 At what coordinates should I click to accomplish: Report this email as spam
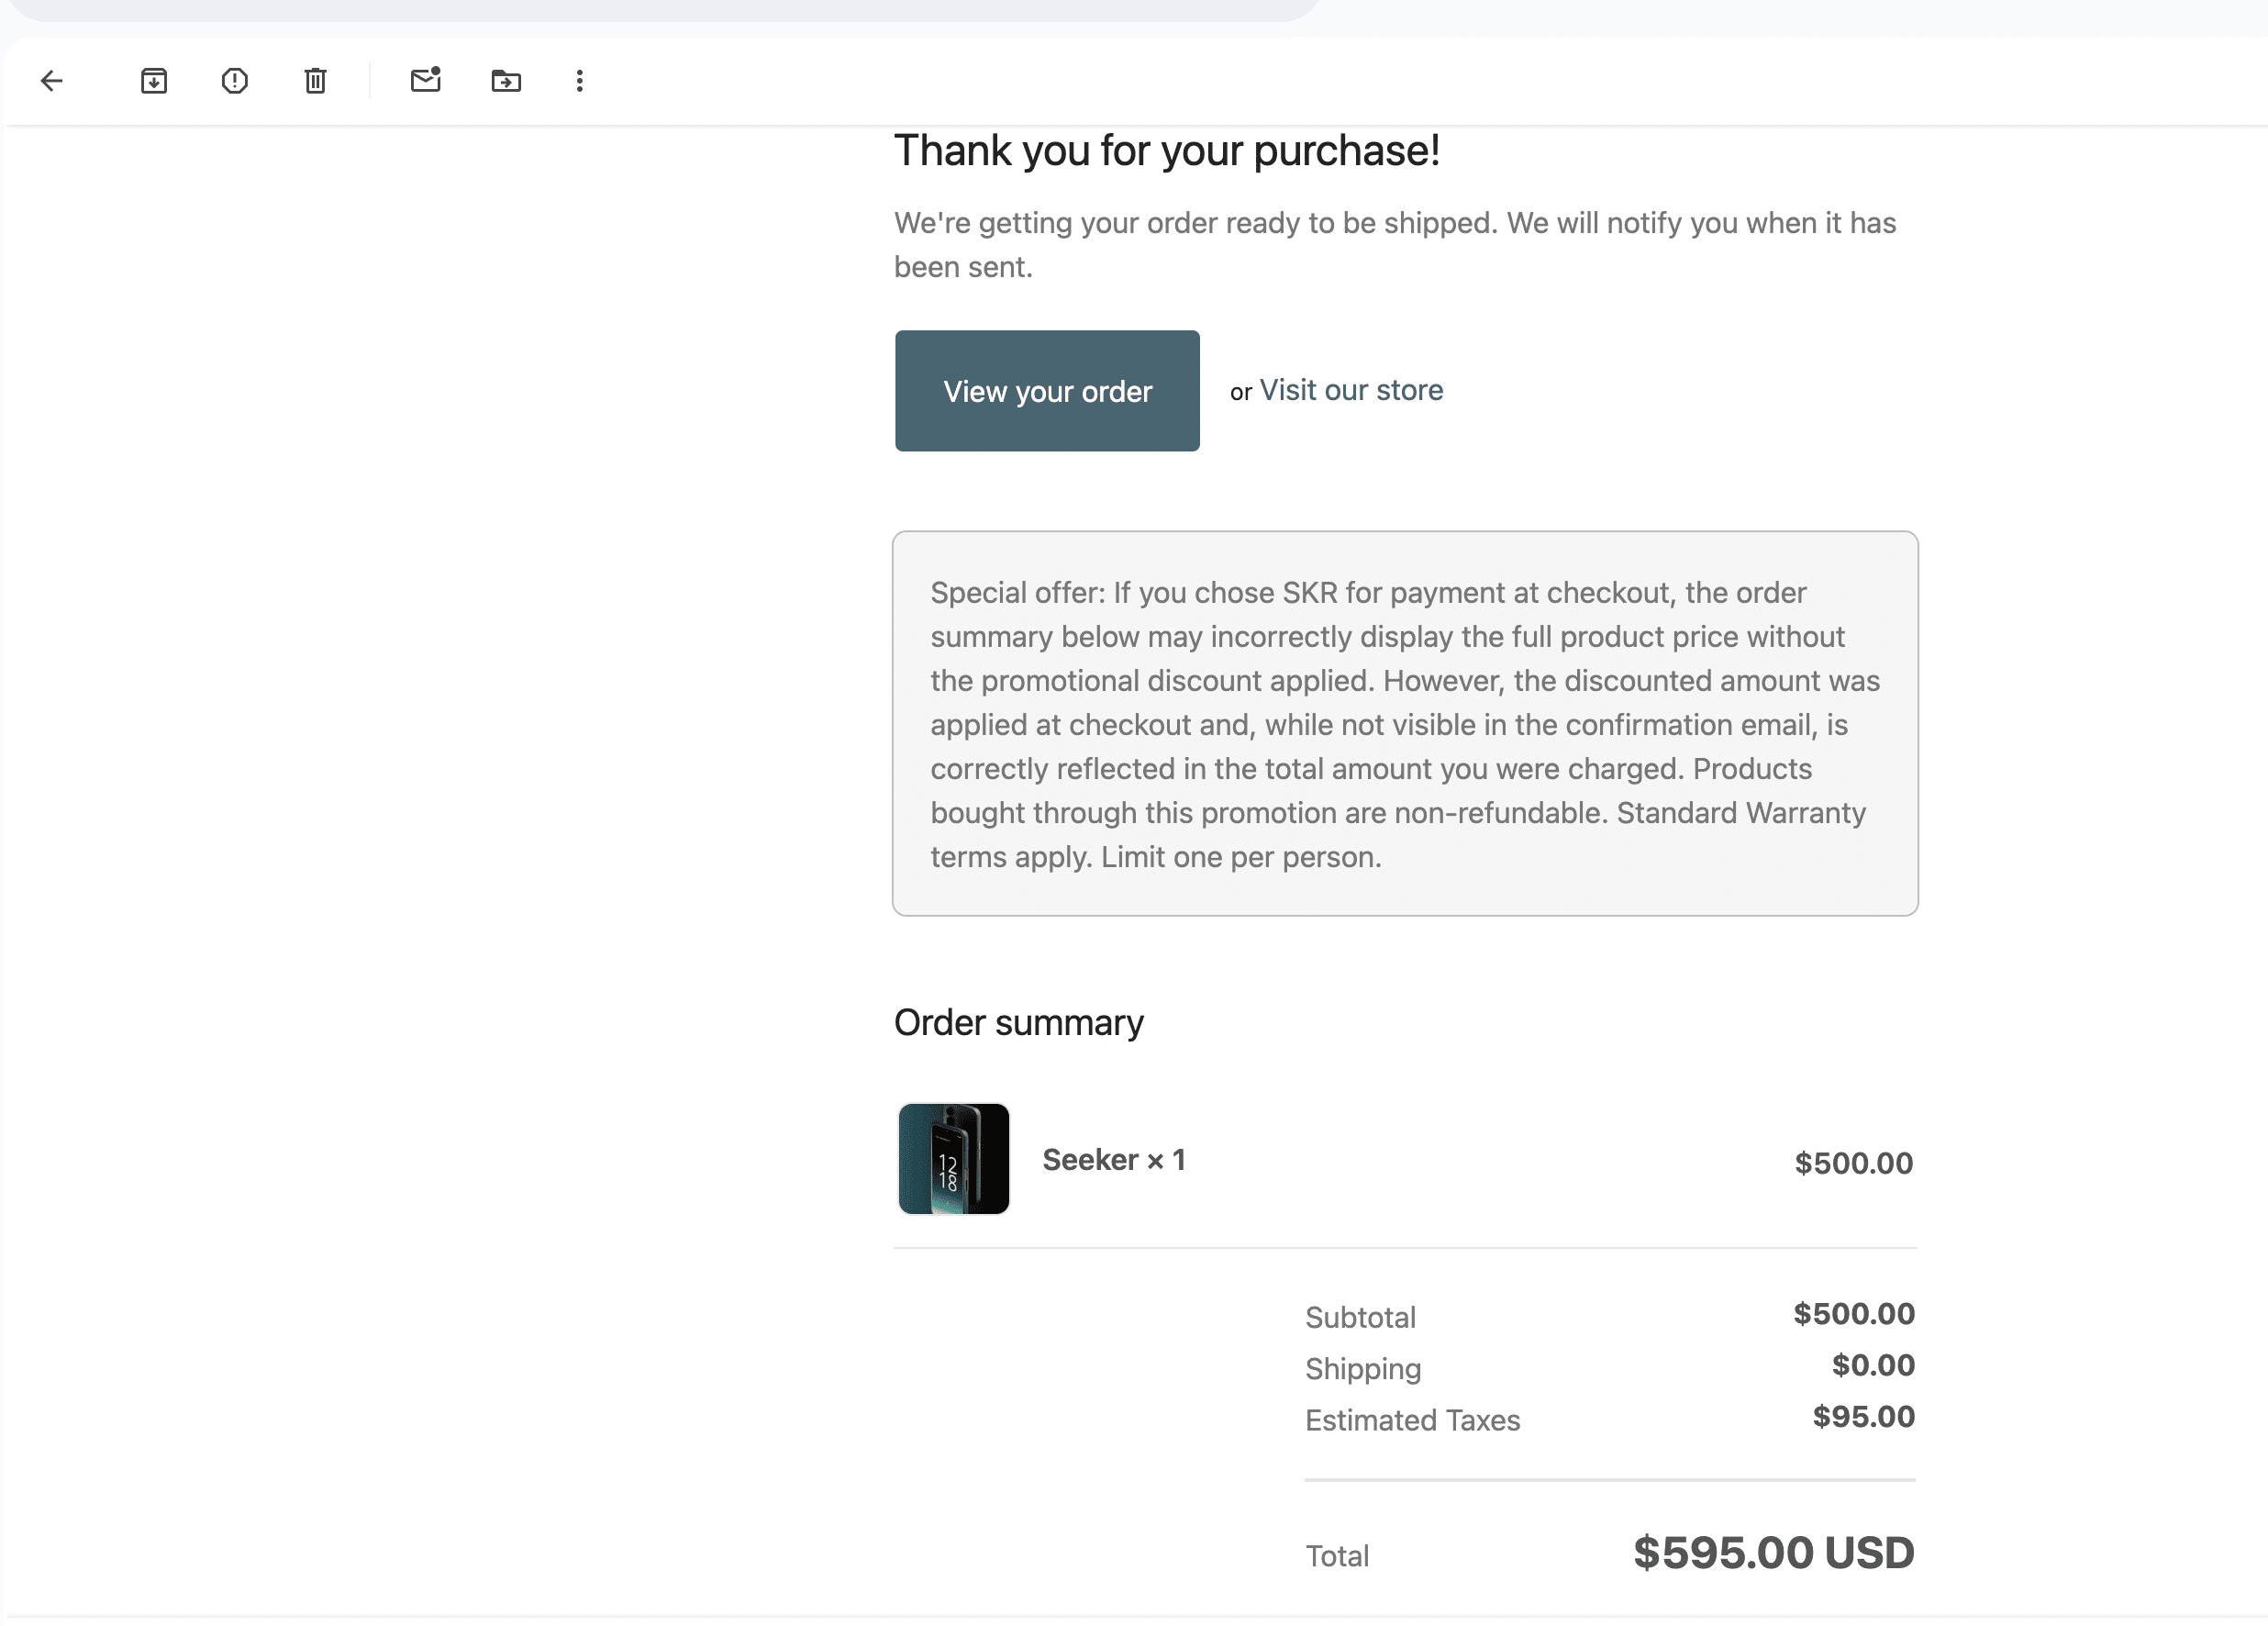[235, 81]
